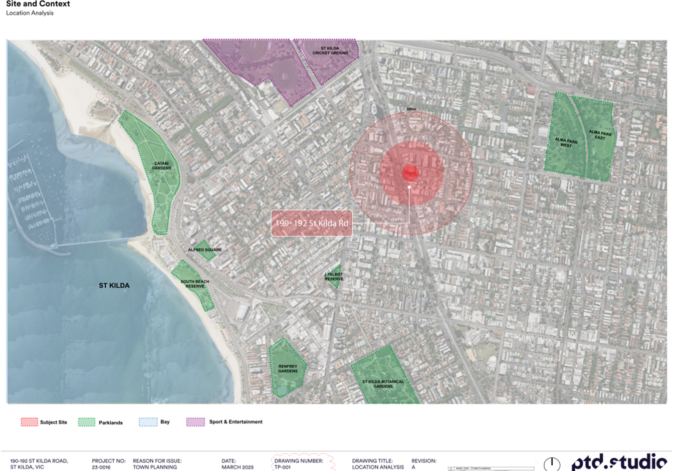Click the north arrow compass icon

tap(552, 464)
